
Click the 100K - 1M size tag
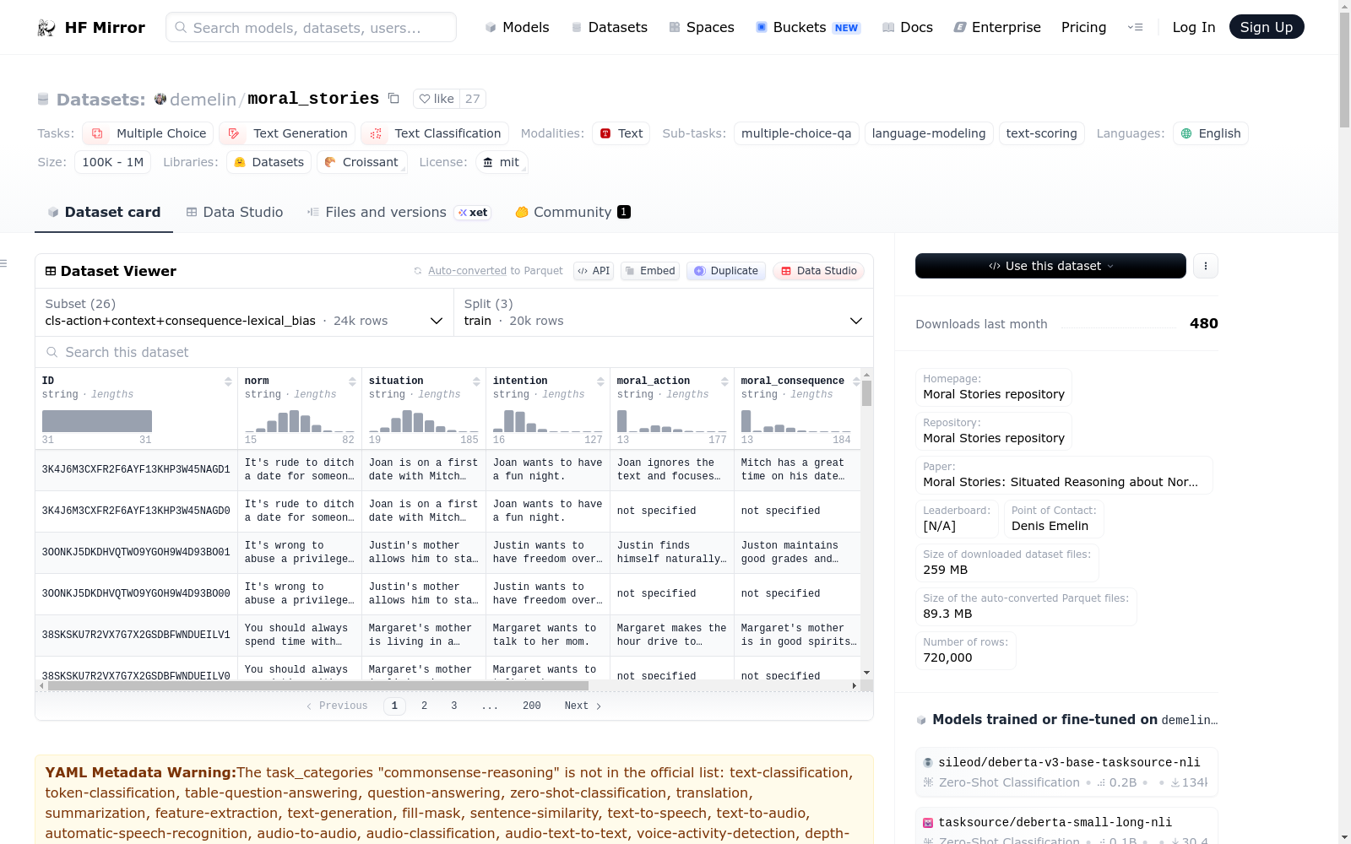[113, 162]
